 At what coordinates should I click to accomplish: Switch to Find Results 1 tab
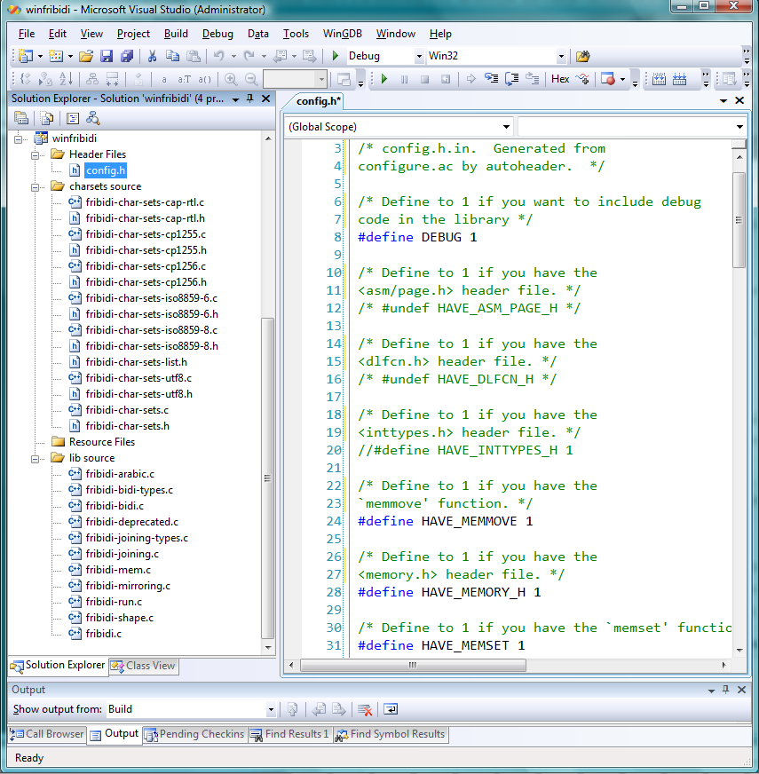289,735
